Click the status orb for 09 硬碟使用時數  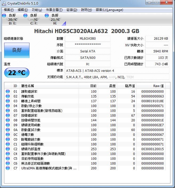click(8, 125)
